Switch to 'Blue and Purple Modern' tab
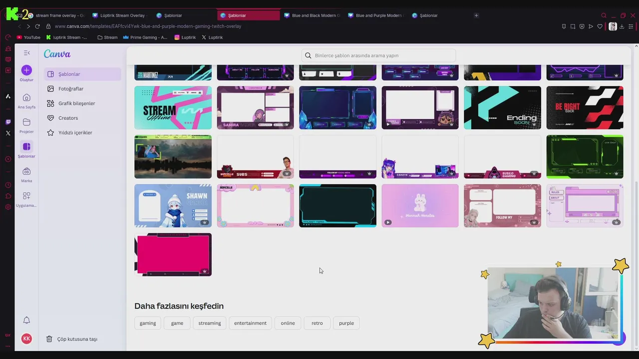 pos(376,15)
